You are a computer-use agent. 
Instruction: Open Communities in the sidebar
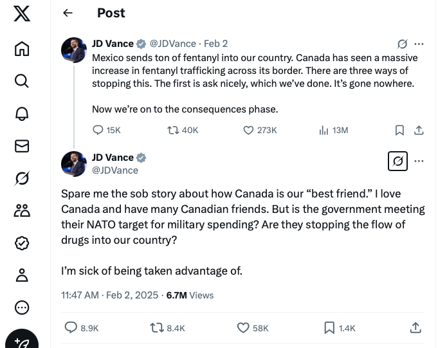[x=22, y=210]
